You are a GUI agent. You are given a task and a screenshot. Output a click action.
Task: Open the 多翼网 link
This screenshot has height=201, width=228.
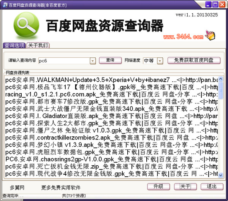coord(17,188)
